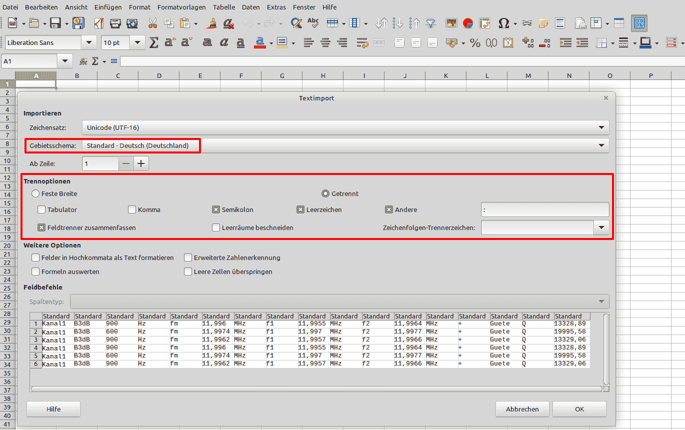
Task: Click the Sum sigma toolbar icon
Action: coord(154,43)
